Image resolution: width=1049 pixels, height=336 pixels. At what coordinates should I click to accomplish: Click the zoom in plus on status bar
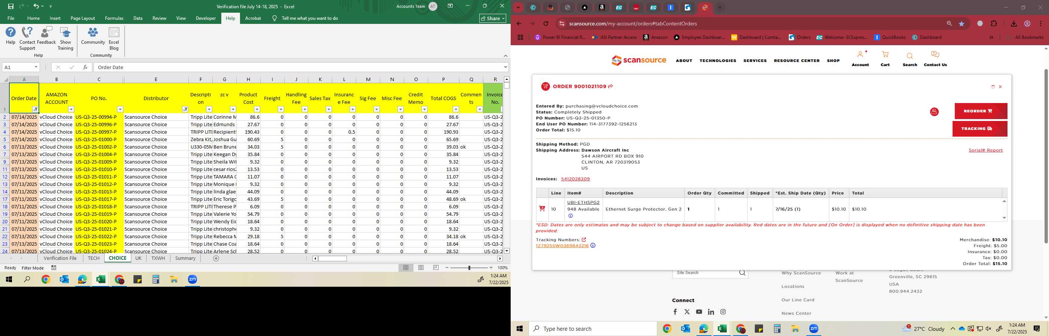pos(491,268)
